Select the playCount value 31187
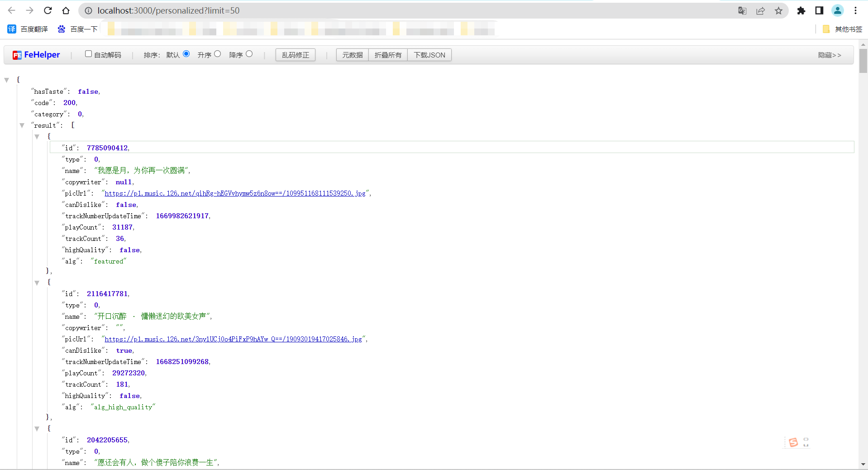Image resolution: width=868 pixels, height=470 pixels. tap(122, 227)
